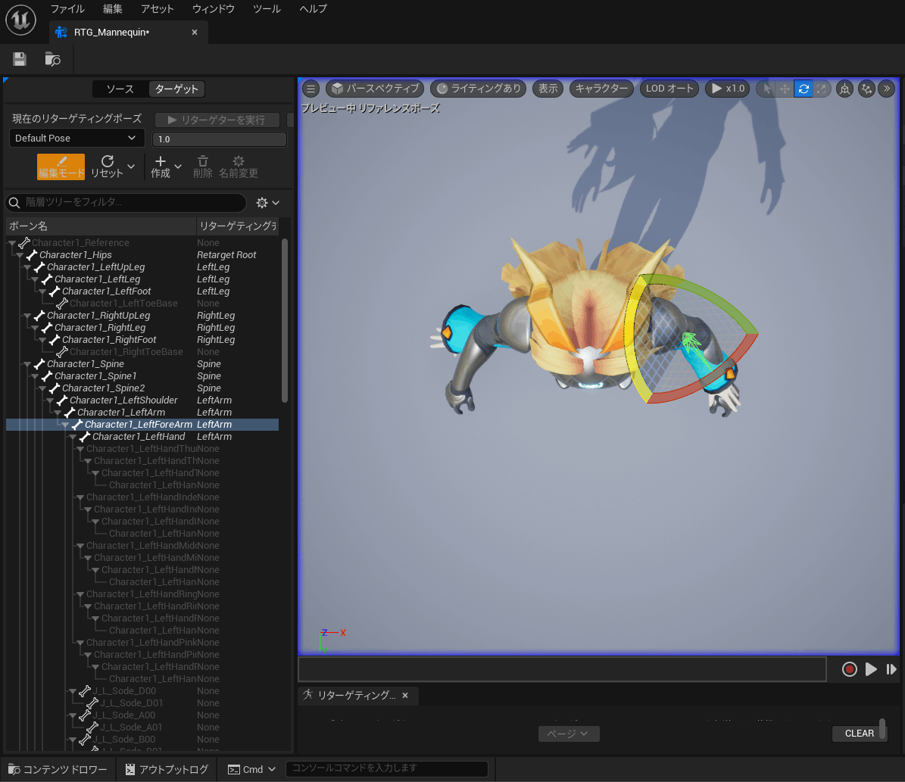Click the bone icon of J_L_Sode_D00
This screenshot has height=782, width=905.
tap(85, 691)
